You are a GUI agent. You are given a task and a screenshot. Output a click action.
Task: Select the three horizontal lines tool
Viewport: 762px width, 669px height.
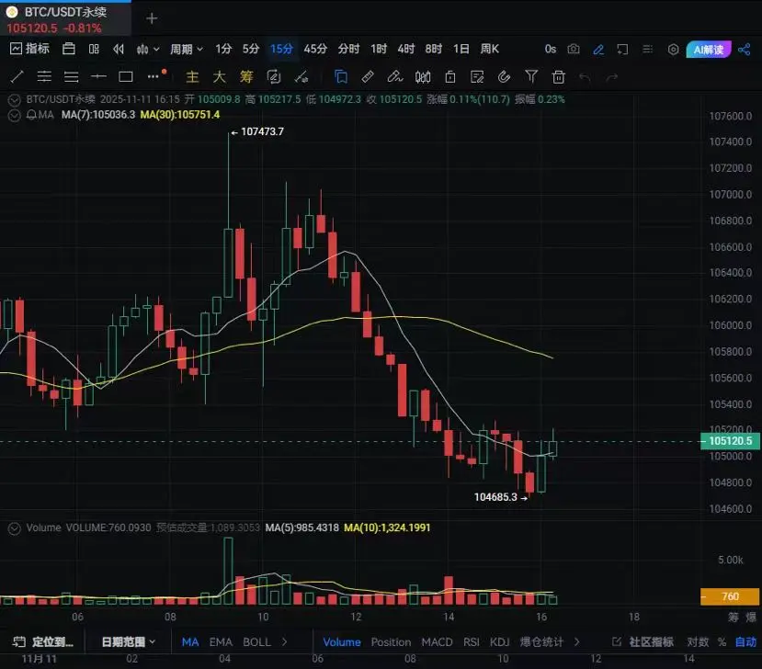pyautogui.click(x=71, y=77)
